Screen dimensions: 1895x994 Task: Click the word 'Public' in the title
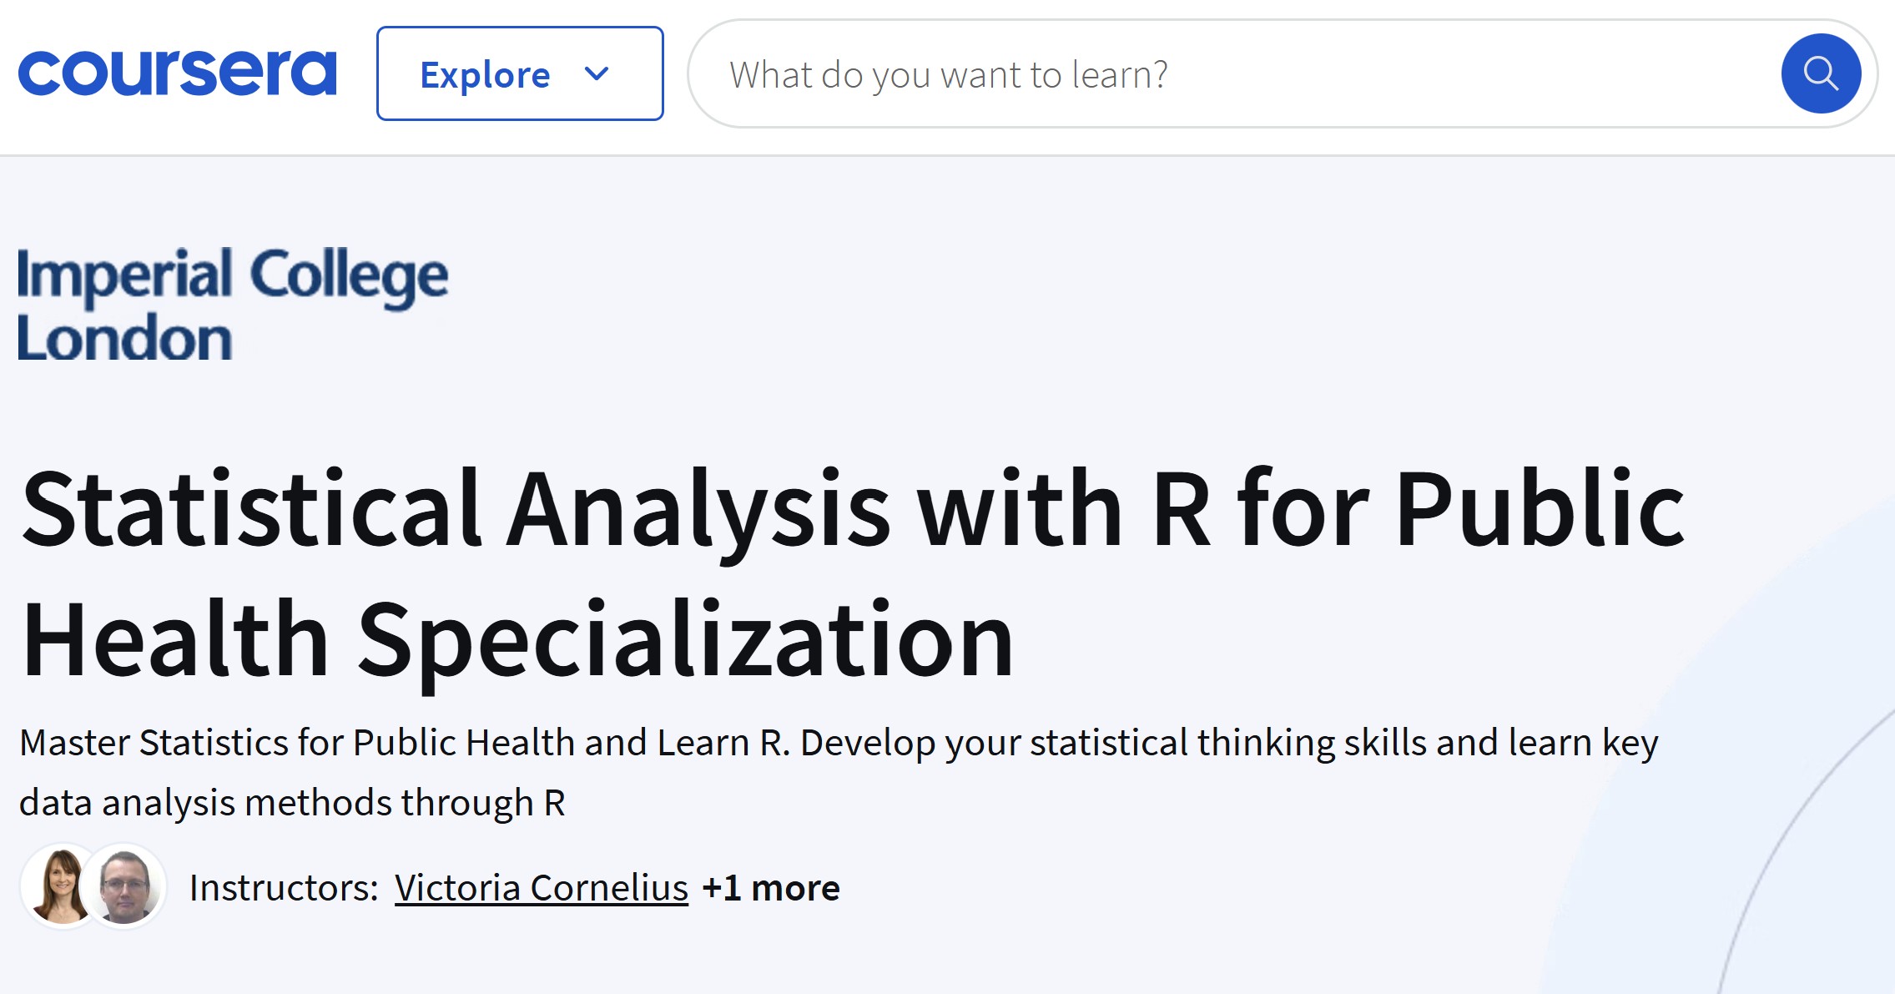pos(1540,509)
